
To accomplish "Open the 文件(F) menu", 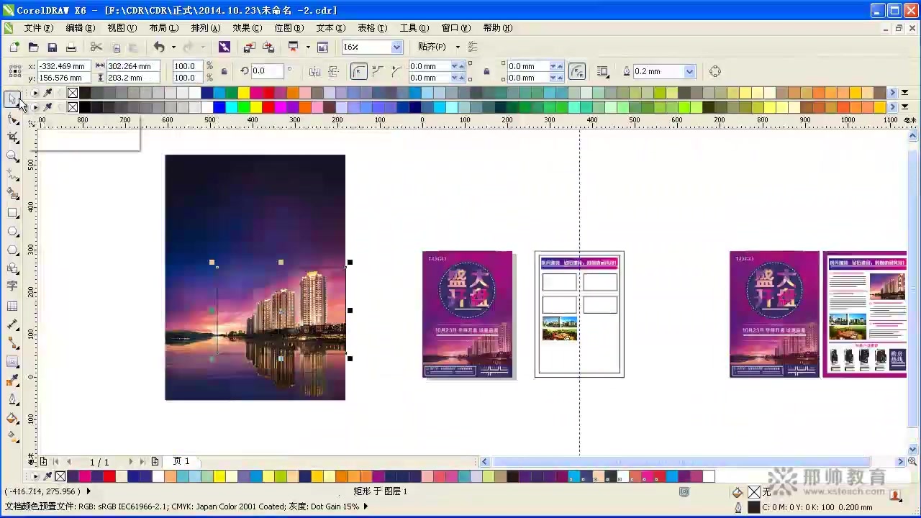I will 39,28.
